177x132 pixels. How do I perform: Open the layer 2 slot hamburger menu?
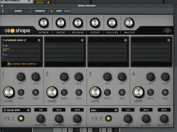(82, 40)
